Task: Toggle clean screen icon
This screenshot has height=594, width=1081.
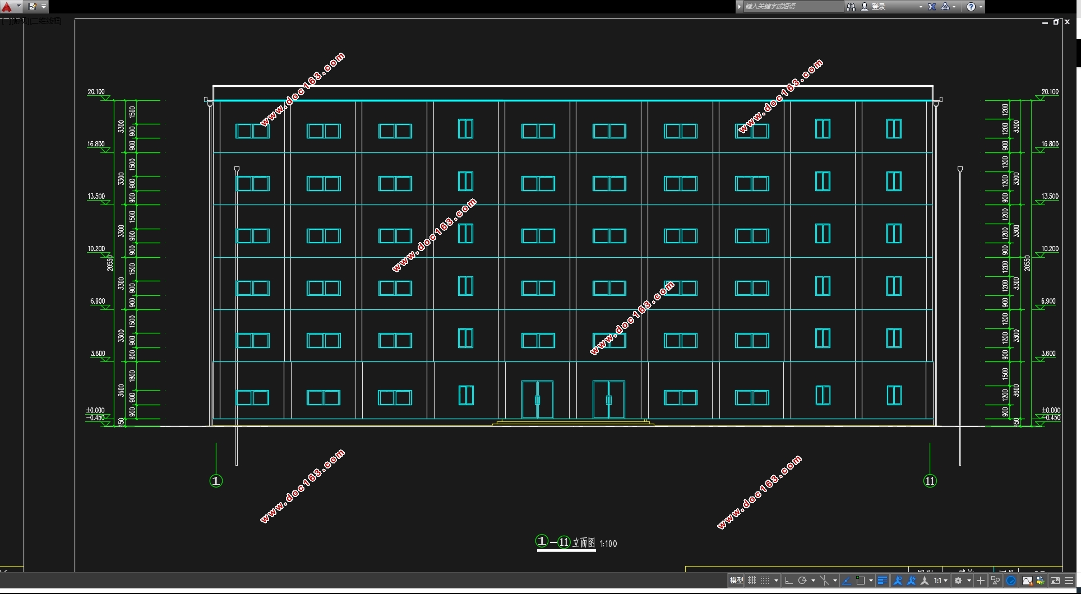Action: [x=1055, y=581]
